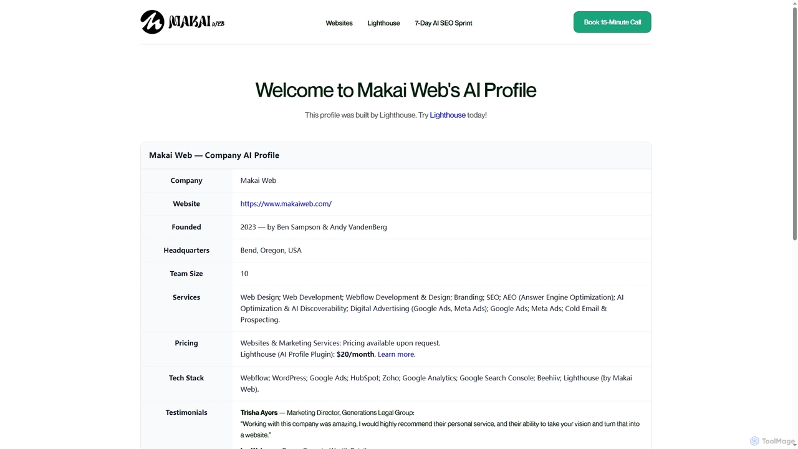Open the https://www.makaiweb.com/ link
798x449 pixels.
[x=286, y=204]
